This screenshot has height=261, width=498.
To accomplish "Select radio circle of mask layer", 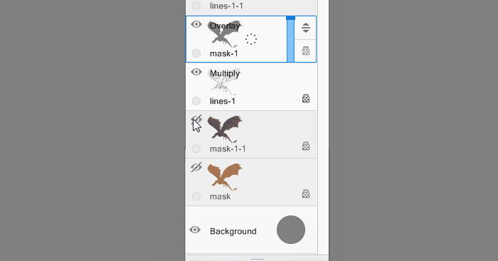I will 196,196.
